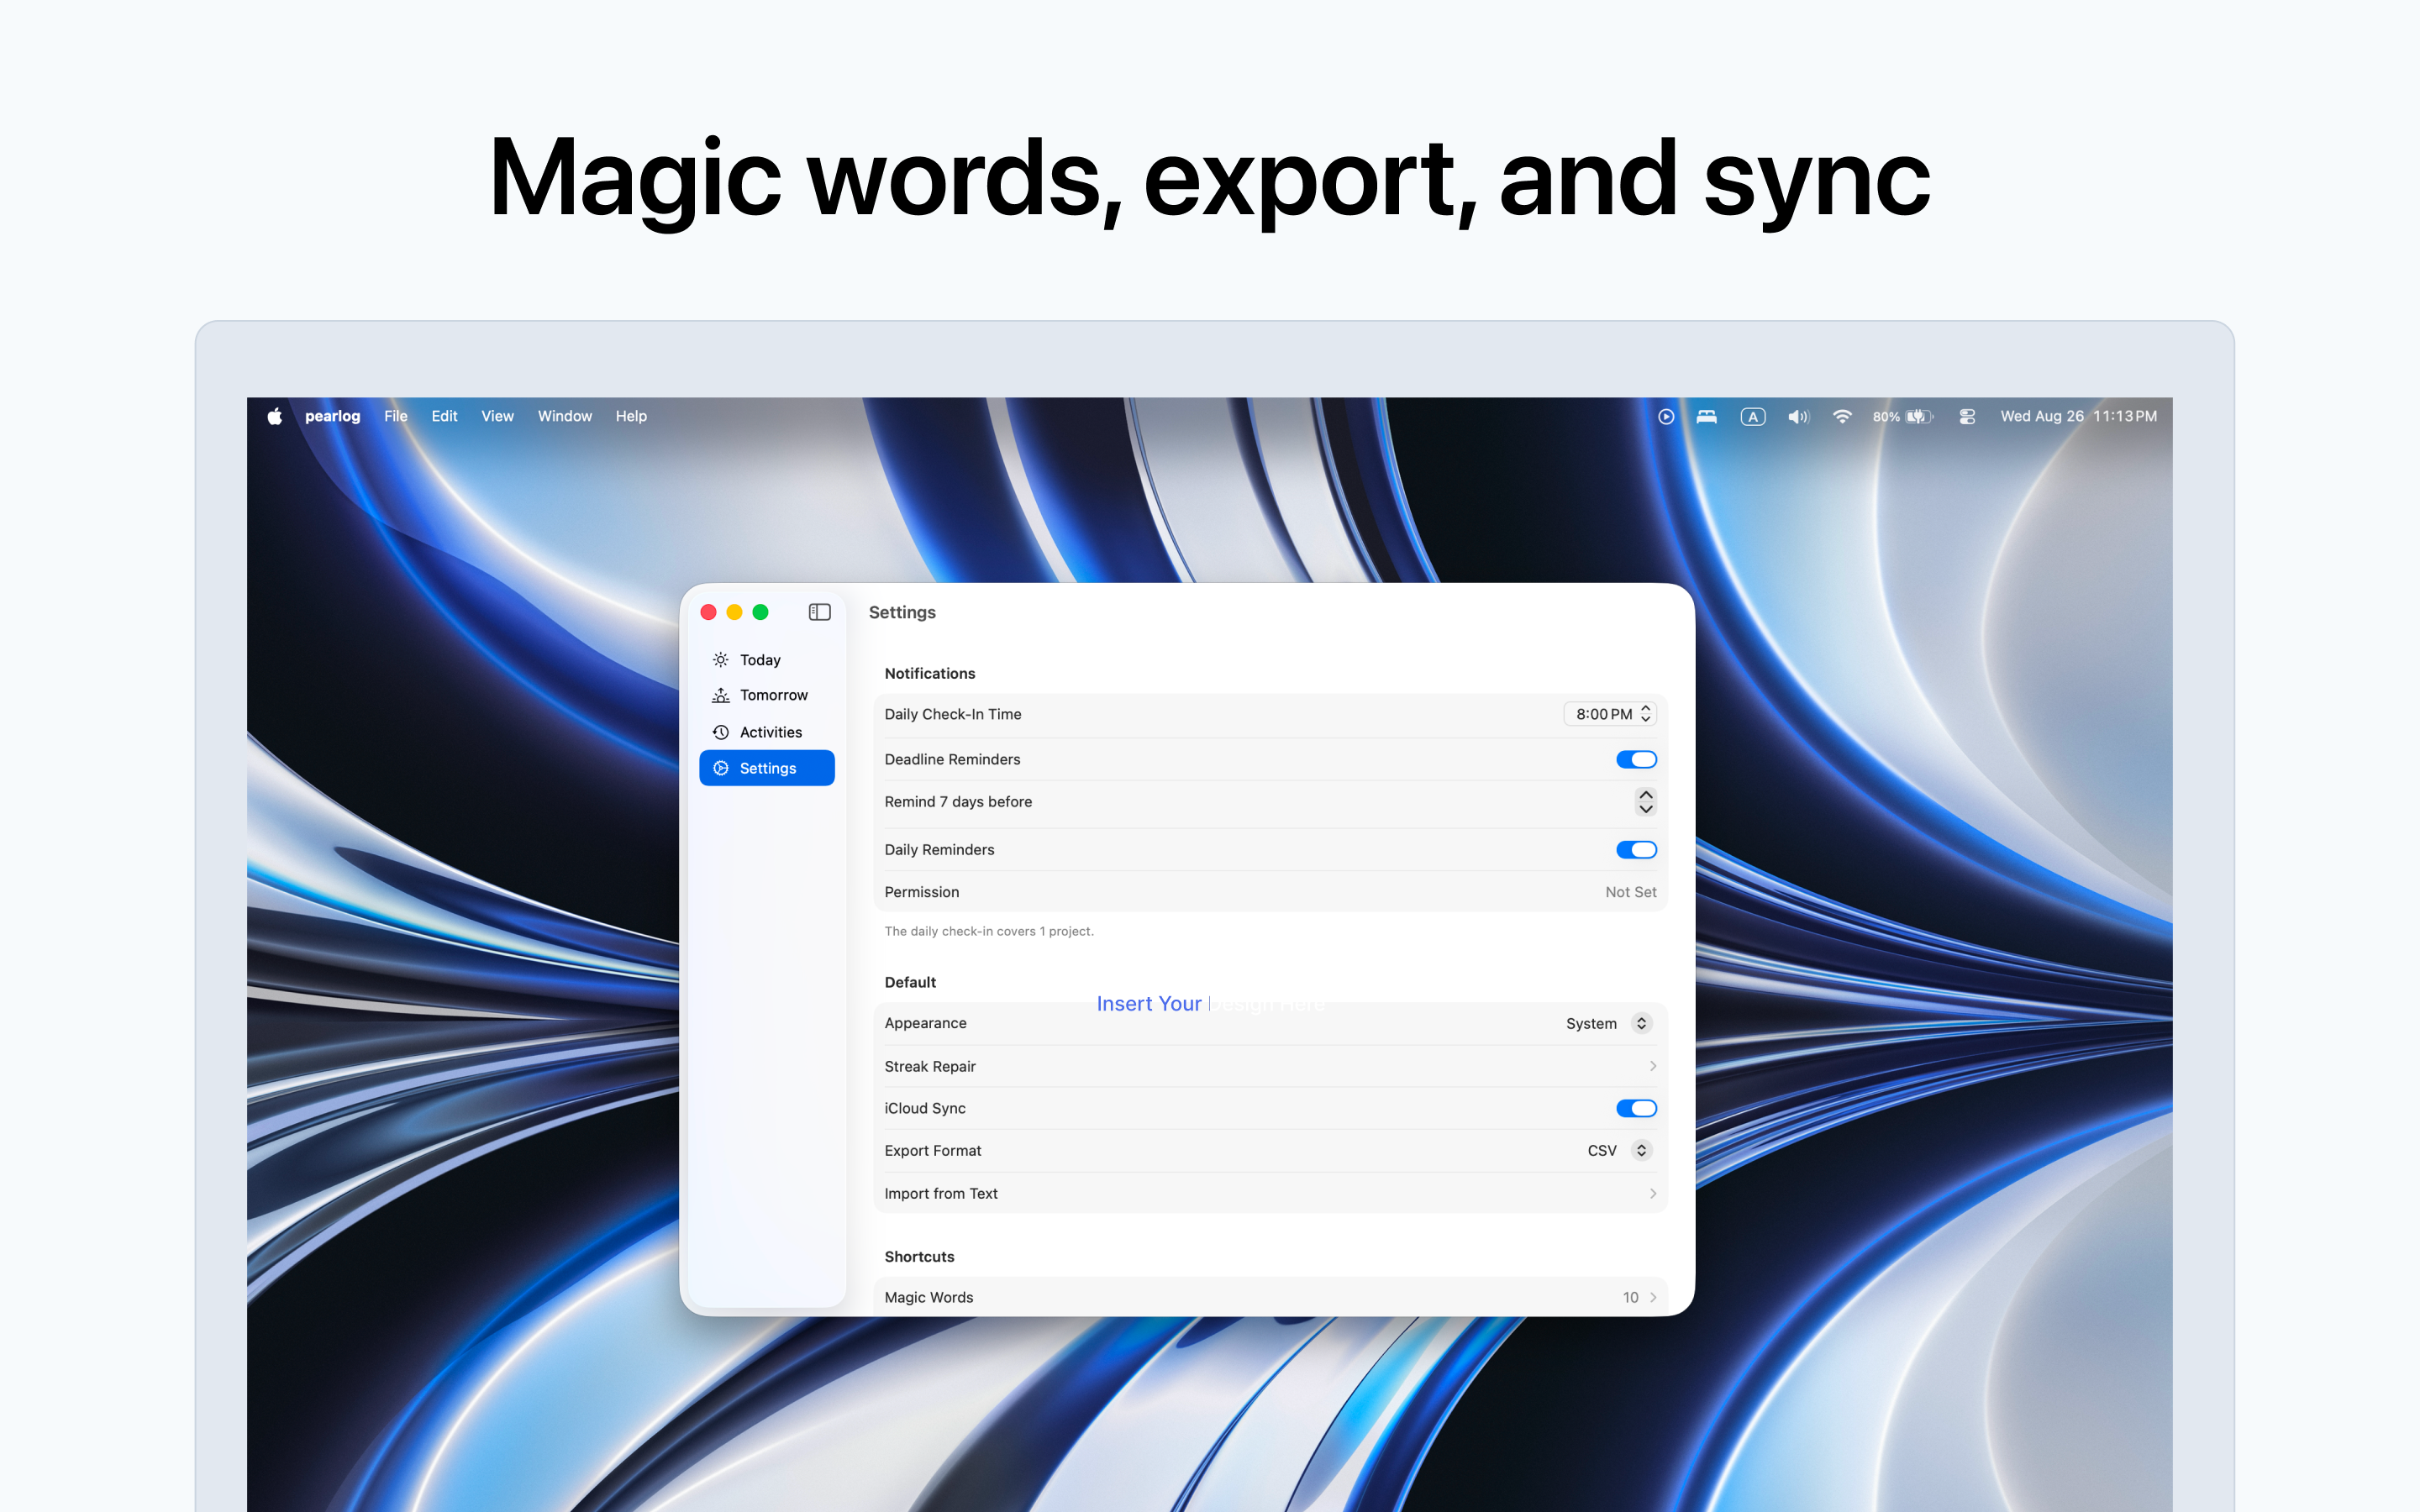Click the Today sun icon in the sidebar
2420x1512 pixels.
[720, 660]
